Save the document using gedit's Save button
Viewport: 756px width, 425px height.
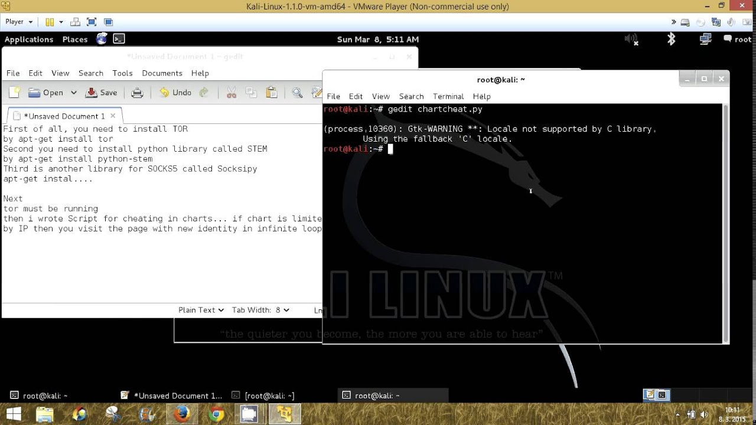click(102, 93)
